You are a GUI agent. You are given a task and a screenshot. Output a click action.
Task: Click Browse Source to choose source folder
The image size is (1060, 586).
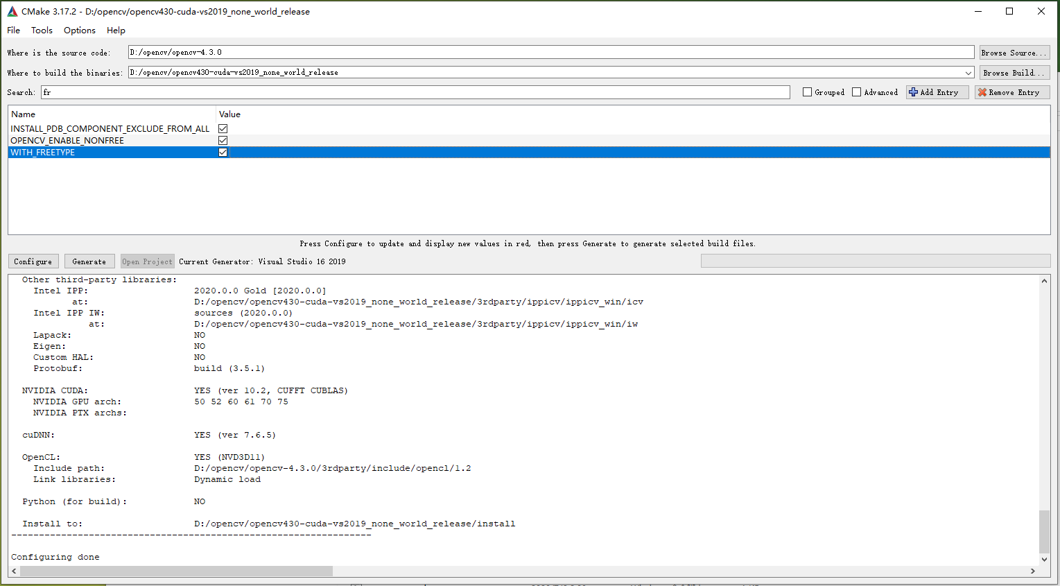click(x=1014, y=52)
